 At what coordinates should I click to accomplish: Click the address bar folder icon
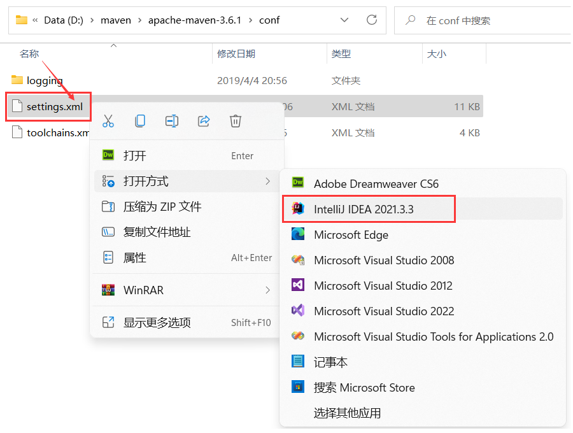pos(22,20)
